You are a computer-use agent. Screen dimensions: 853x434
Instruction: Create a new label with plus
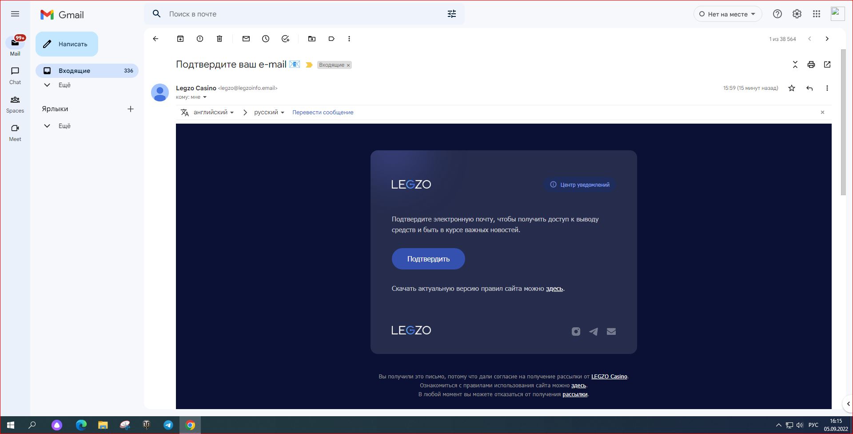131,109
